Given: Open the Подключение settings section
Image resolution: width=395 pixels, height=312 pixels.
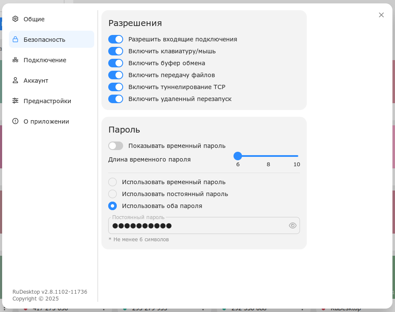Looking at the screenshot, I should tap(45, 60).
